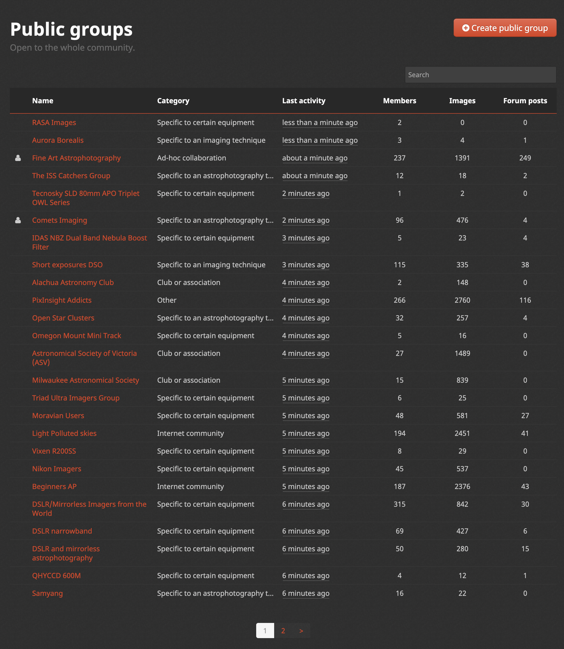The width and height of the screenshot is (564, 649).
Task: Click the Forum posts column header
Action: click(x=525, y=101)
